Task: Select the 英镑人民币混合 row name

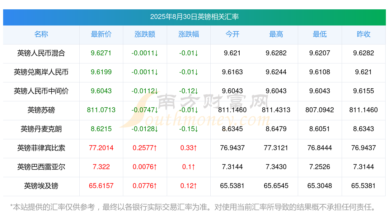Action: pyautogui.click(x=41, y=53)
